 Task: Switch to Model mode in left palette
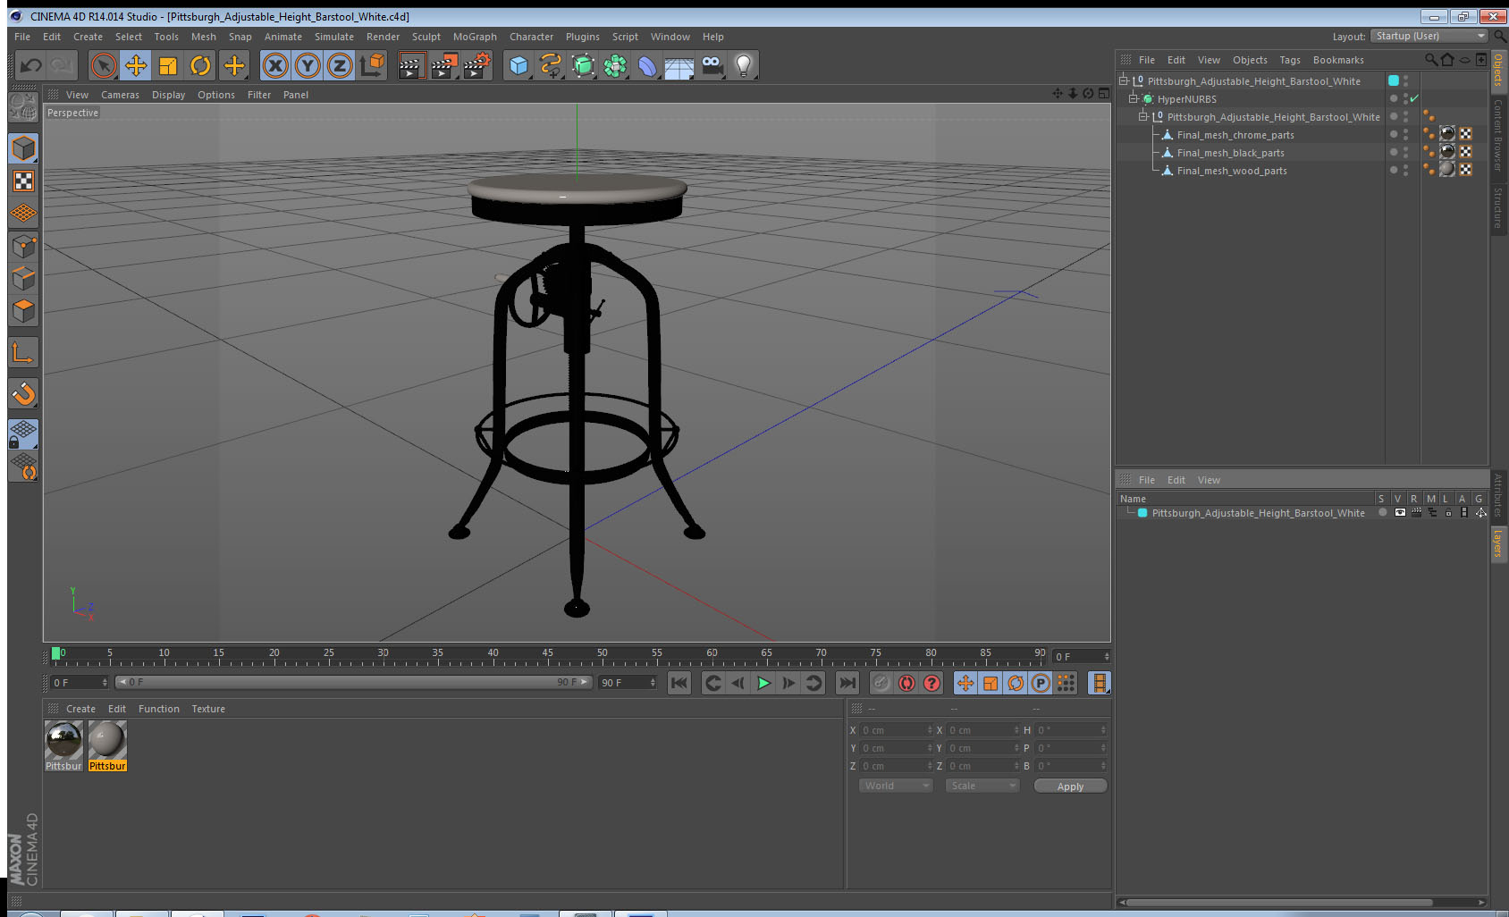coord(23,148)
